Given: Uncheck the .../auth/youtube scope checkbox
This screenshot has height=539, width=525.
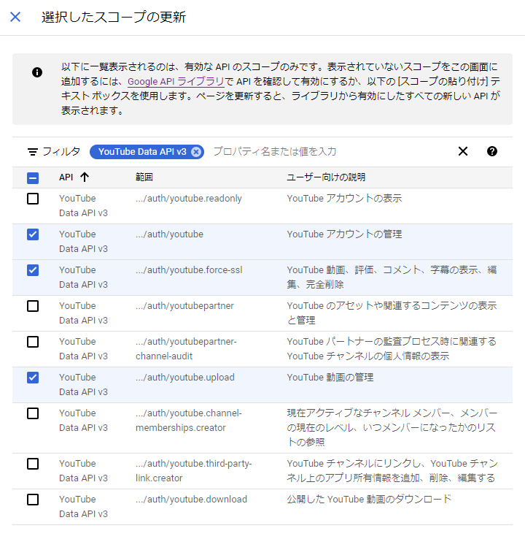Looking at the screenshot, I should point(33,234).
